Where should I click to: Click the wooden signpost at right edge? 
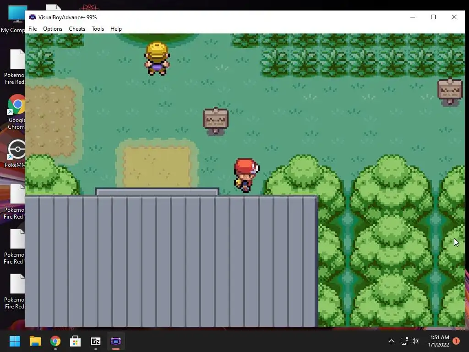pos(450,91)
